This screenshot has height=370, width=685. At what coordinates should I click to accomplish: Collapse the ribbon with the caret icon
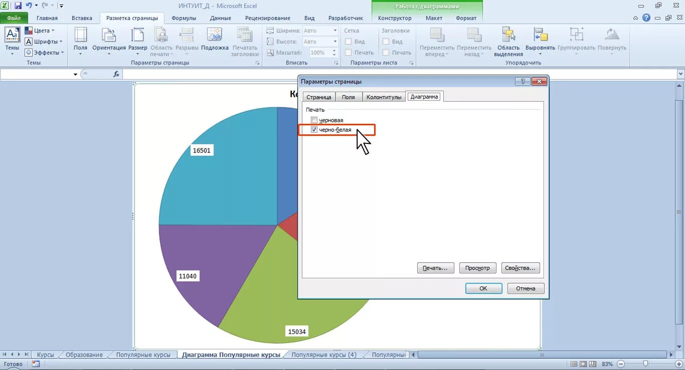click(x=635, y=18)
